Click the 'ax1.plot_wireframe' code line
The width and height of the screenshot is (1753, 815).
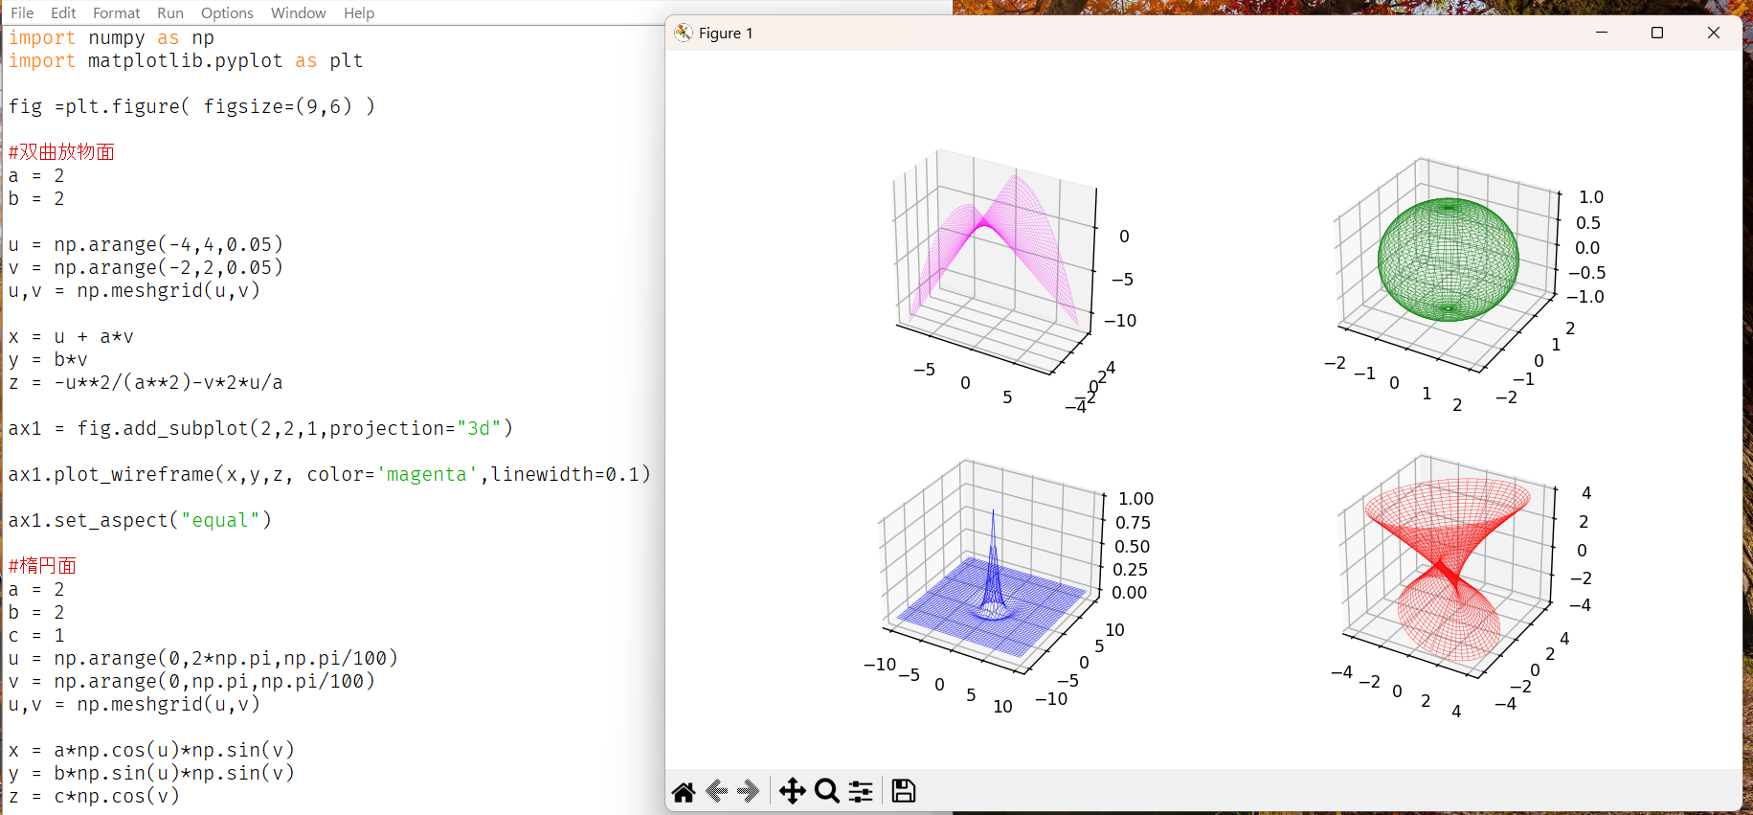(x=330, y=475)
